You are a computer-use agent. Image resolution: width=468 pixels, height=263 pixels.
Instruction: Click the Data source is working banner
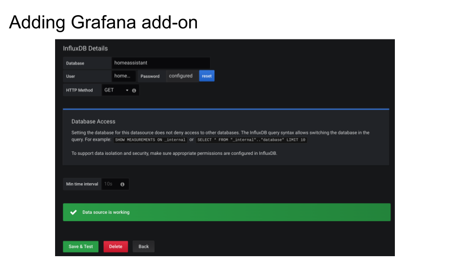pos(227,212)
